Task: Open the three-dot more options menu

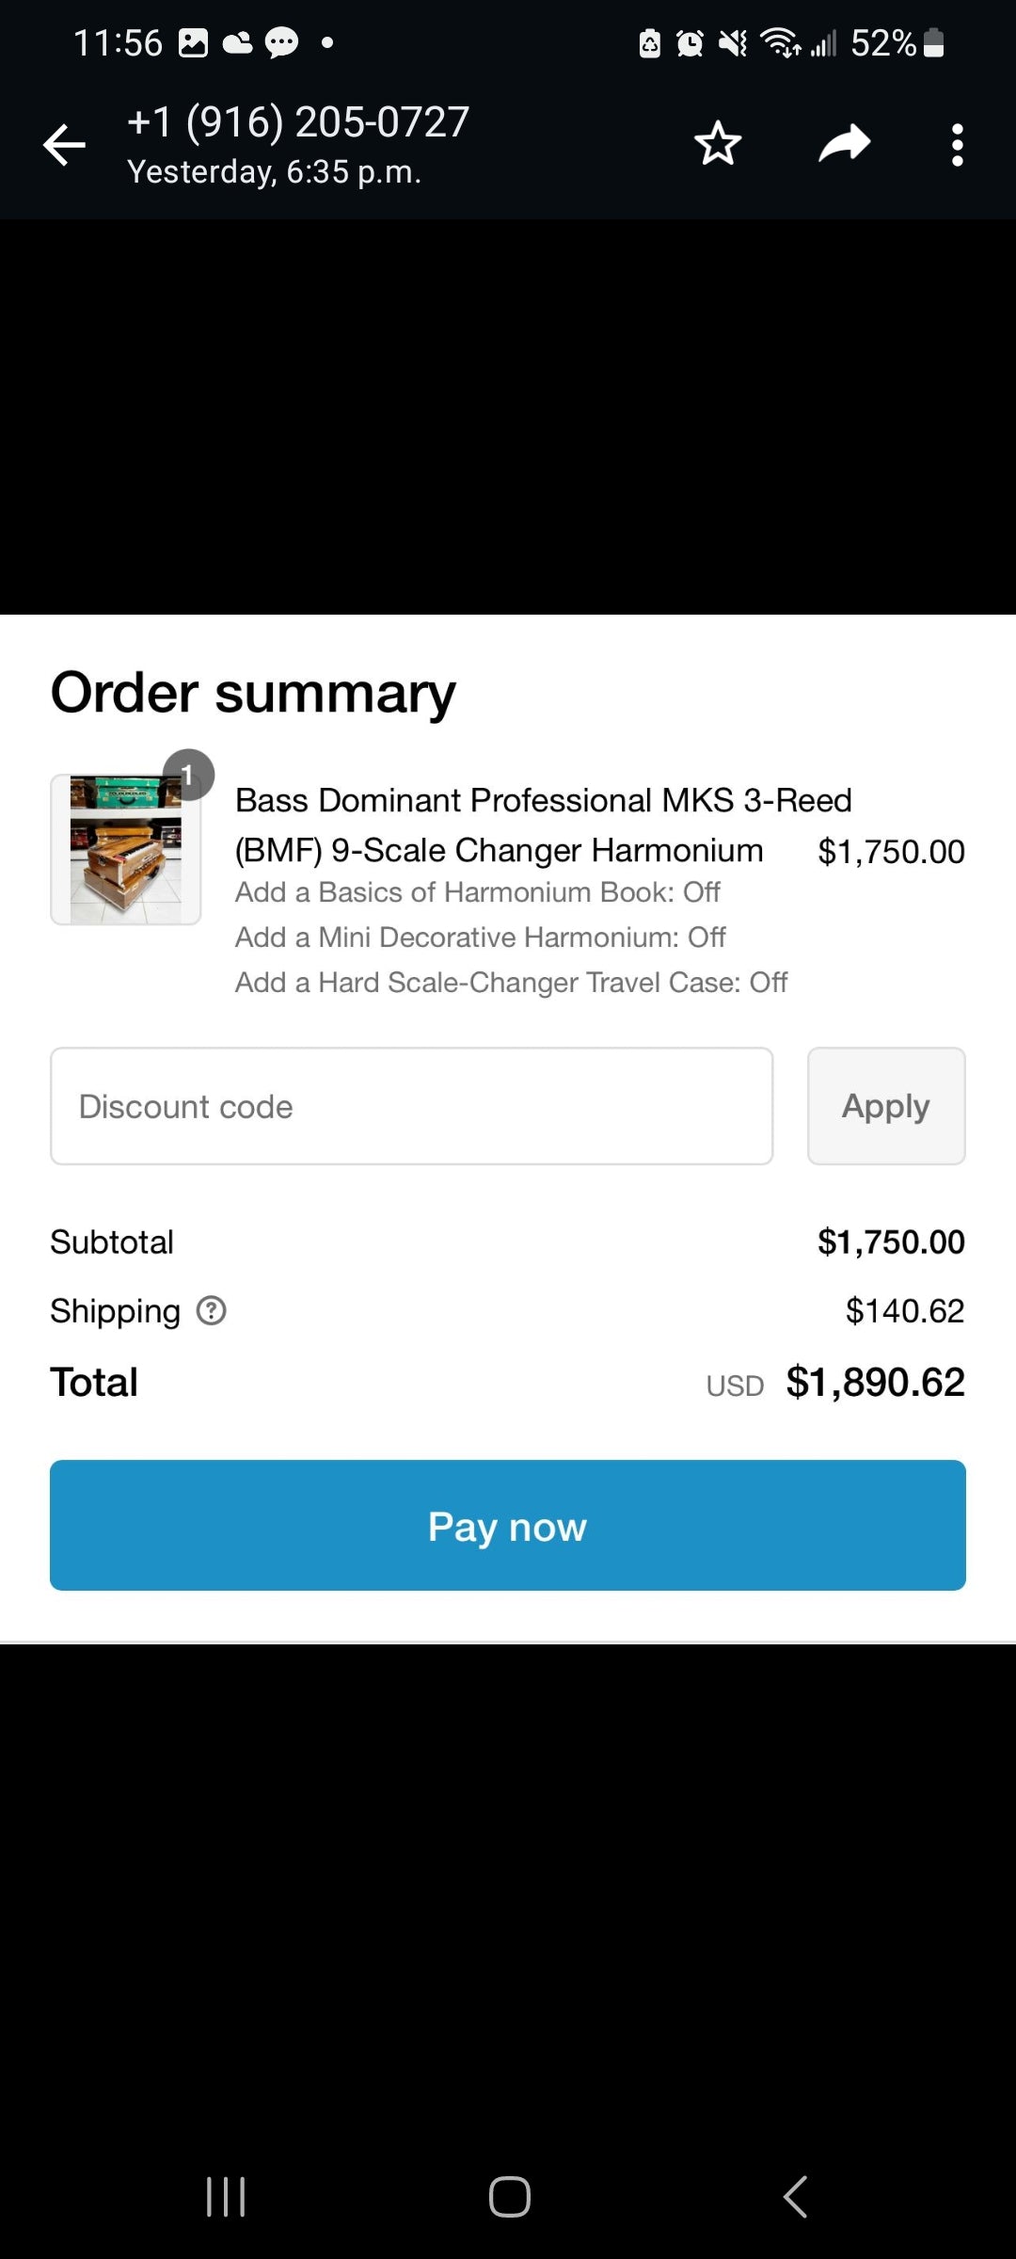Action: [957, 145]
